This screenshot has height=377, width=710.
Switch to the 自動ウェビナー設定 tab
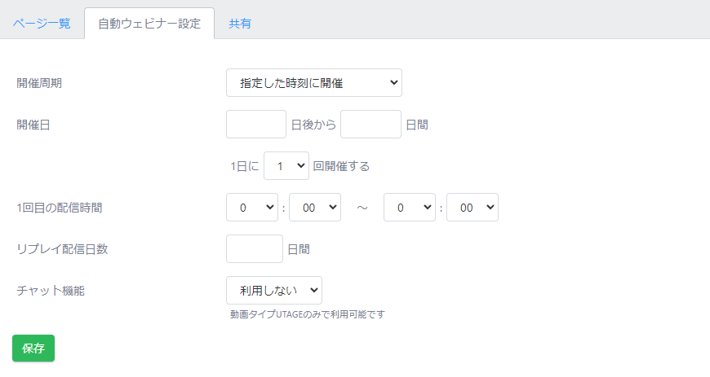[149, 24]
